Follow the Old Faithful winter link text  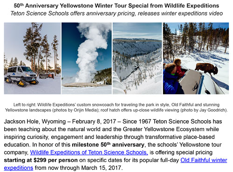[x=204, y=160]
